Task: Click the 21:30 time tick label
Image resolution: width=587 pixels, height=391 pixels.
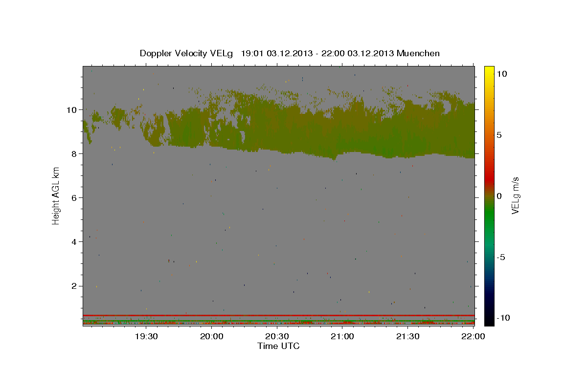Action: click(x=408, y=337)
